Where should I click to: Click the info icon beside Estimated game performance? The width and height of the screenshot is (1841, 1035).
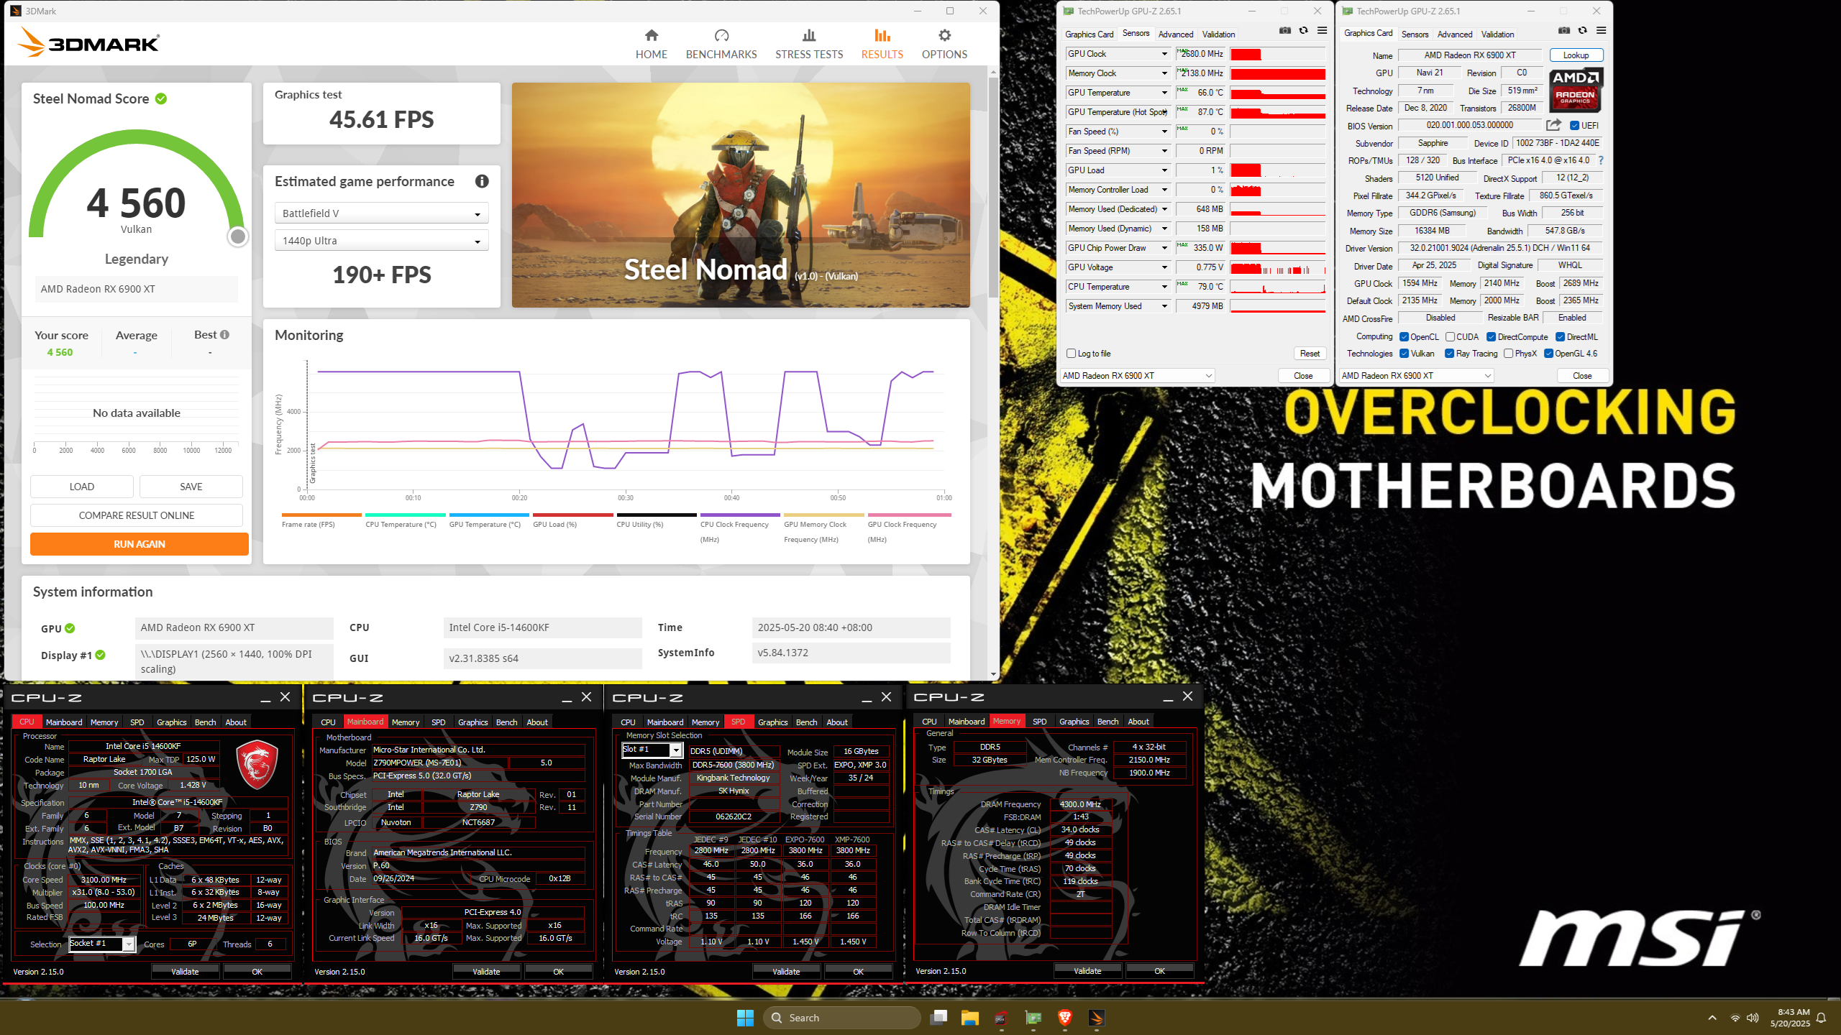click(482, 181)
